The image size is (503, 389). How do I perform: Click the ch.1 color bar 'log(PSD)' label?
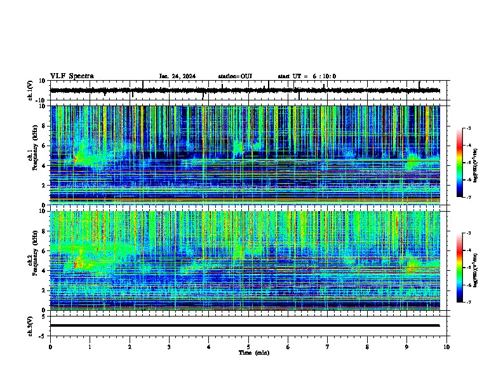[x=475, y=166]
